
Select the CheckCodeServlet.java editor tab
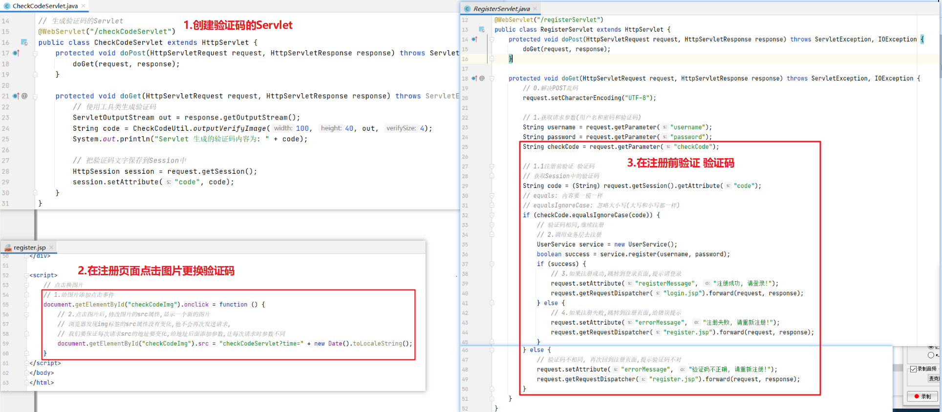(45, 6)
